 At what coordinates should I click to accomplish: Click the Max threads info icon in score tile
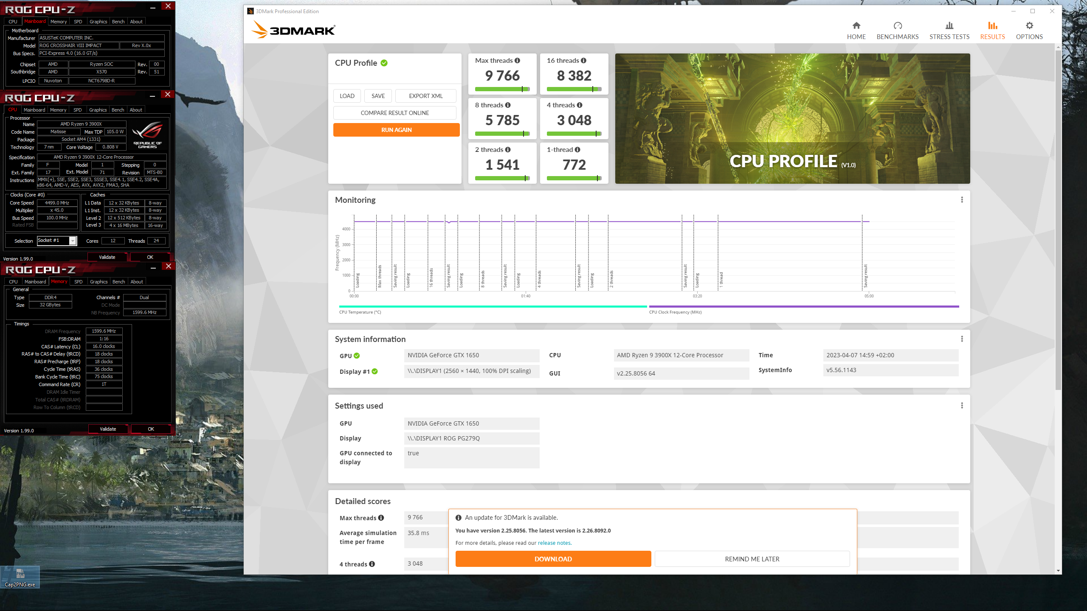(517, 61)
